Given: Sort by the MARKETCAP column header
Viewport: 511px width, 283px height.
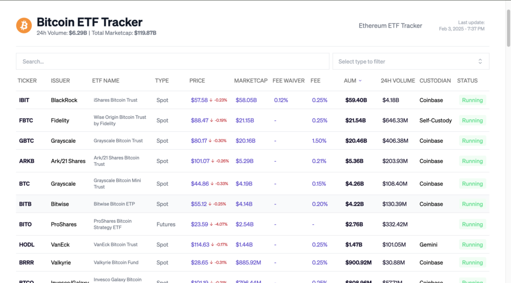Looking at the screenshot, I should pyautogui.click(x=251, y=81).
